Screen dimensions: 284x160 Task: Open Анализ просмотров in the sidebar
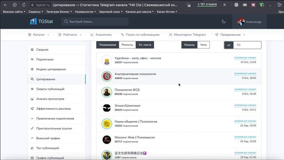(56, 99)
